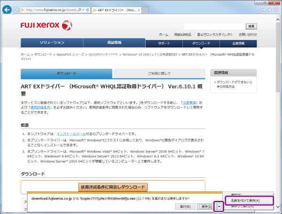Viewport: 282px width, 214px height.
Task: Click the refresh icon in the address bar
Action: coord(88,9)
